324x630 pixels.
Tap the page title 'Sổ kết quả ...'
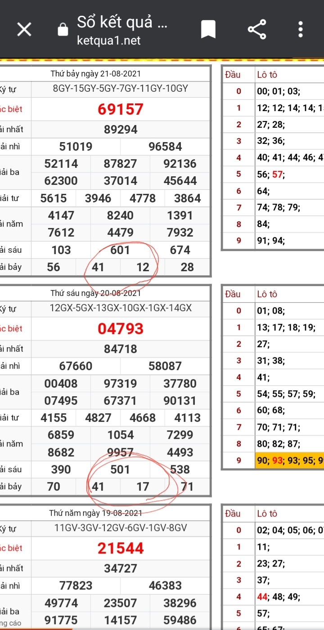pyautogui.click(x=122, y=22)
